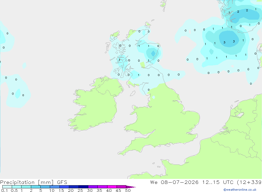
Task: Click the legend scale label "50"
Action: (128, 190)
